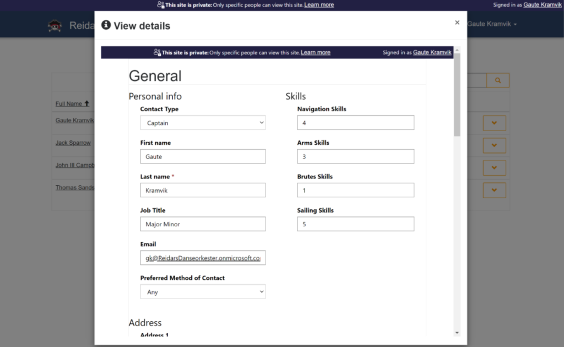
Task: Click the sort arrow next to Full Name
Action: pos(86,104)
